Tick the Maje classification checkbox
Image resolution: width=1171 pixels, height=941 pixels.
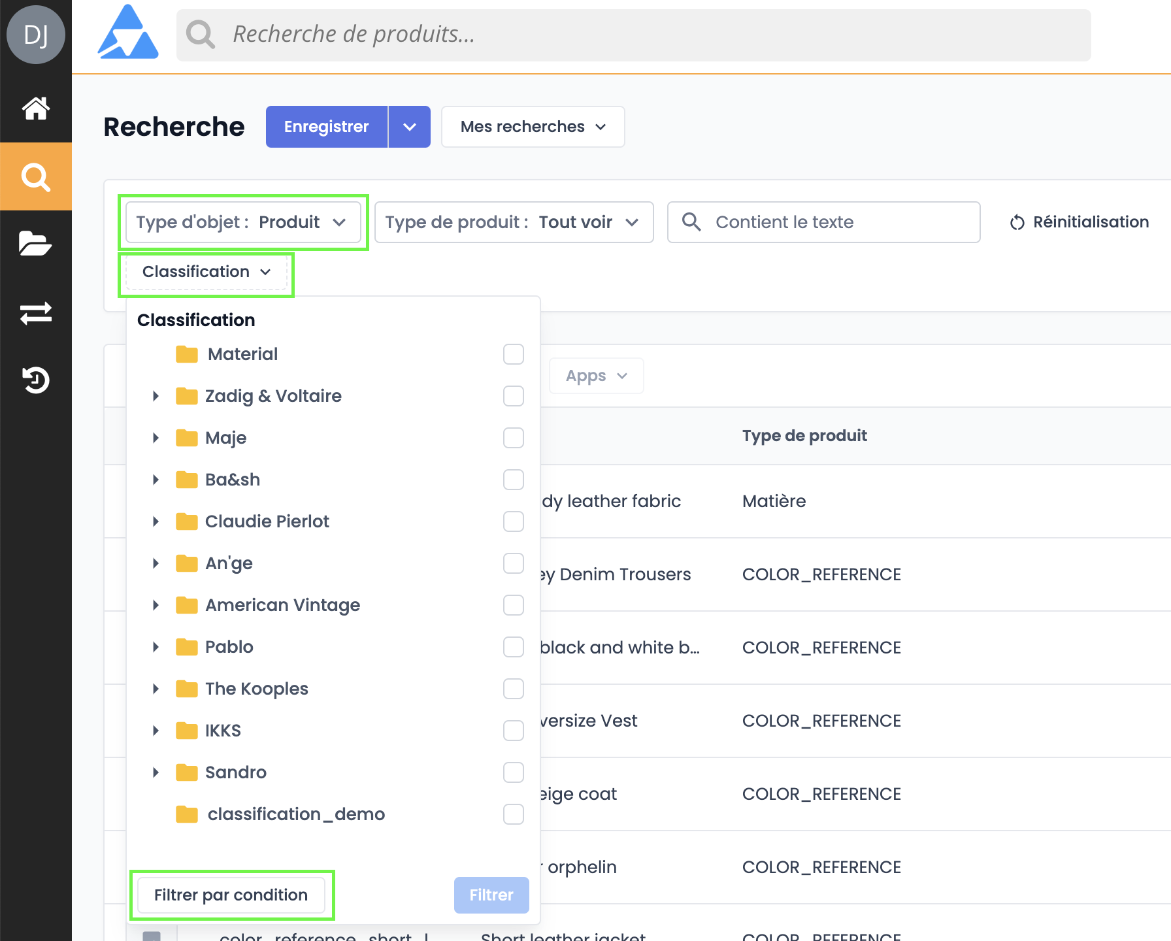click(514, 438)
